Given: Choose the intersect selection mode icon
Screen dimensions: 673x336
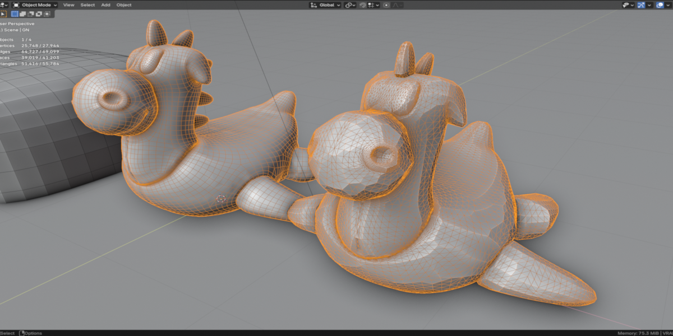Looking at the screenshot, I should click(x=47, y=14).
